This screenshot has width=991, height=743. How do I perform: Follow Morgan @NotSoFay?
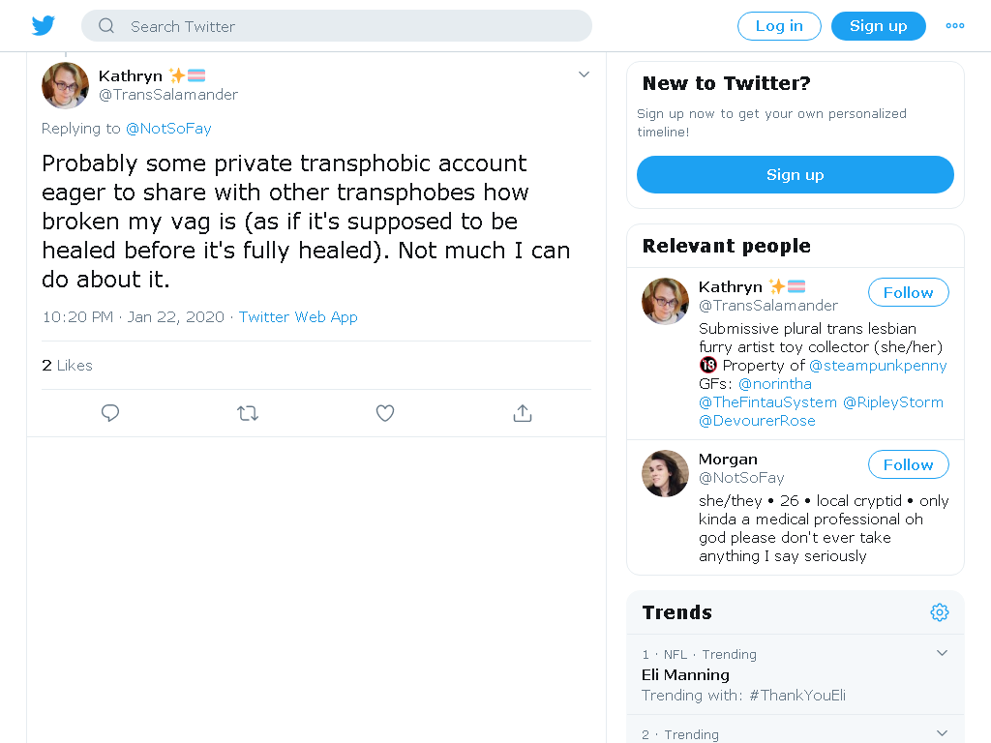click(908, 465)
